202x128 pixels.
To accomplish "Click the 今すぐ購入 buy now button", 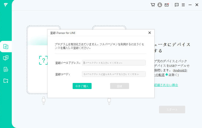I will (82, 86).
